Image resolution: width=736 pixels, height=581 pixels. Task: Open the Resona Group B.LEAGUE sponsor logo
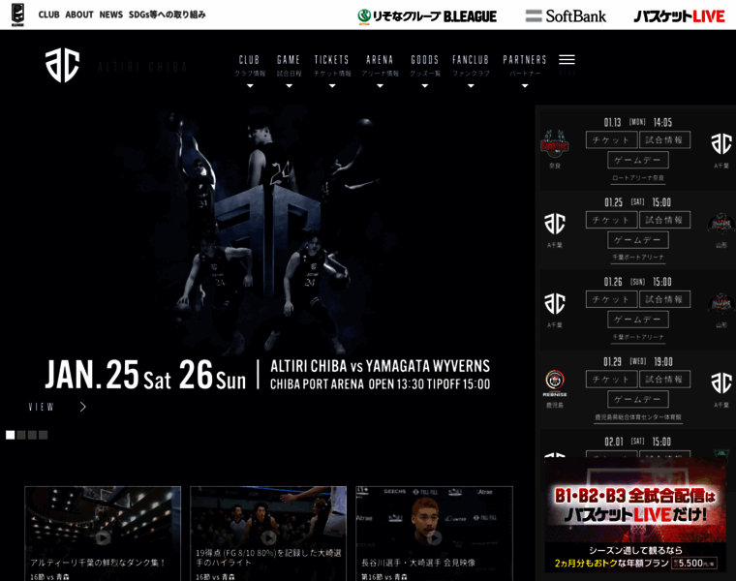(x=427, y=15)
